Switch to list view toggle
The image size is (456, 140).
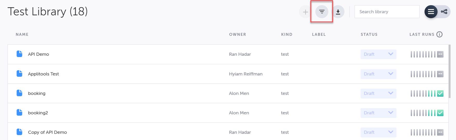(431, 12)
